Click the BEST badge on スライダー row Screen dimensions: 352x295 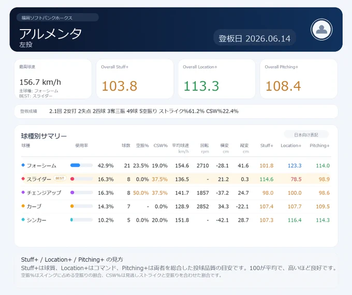[x=60, y=178]
